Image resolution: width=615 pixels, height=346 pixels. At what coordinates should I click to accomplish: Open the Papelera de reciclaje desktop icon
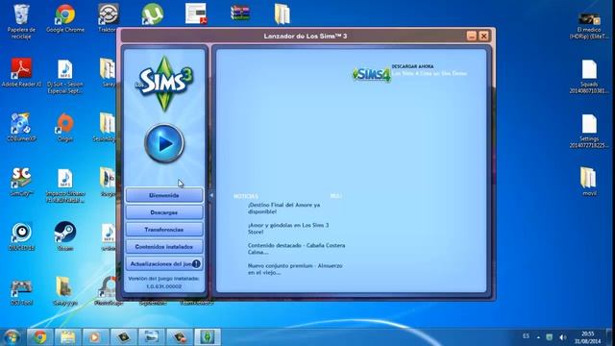pos(21,21)
